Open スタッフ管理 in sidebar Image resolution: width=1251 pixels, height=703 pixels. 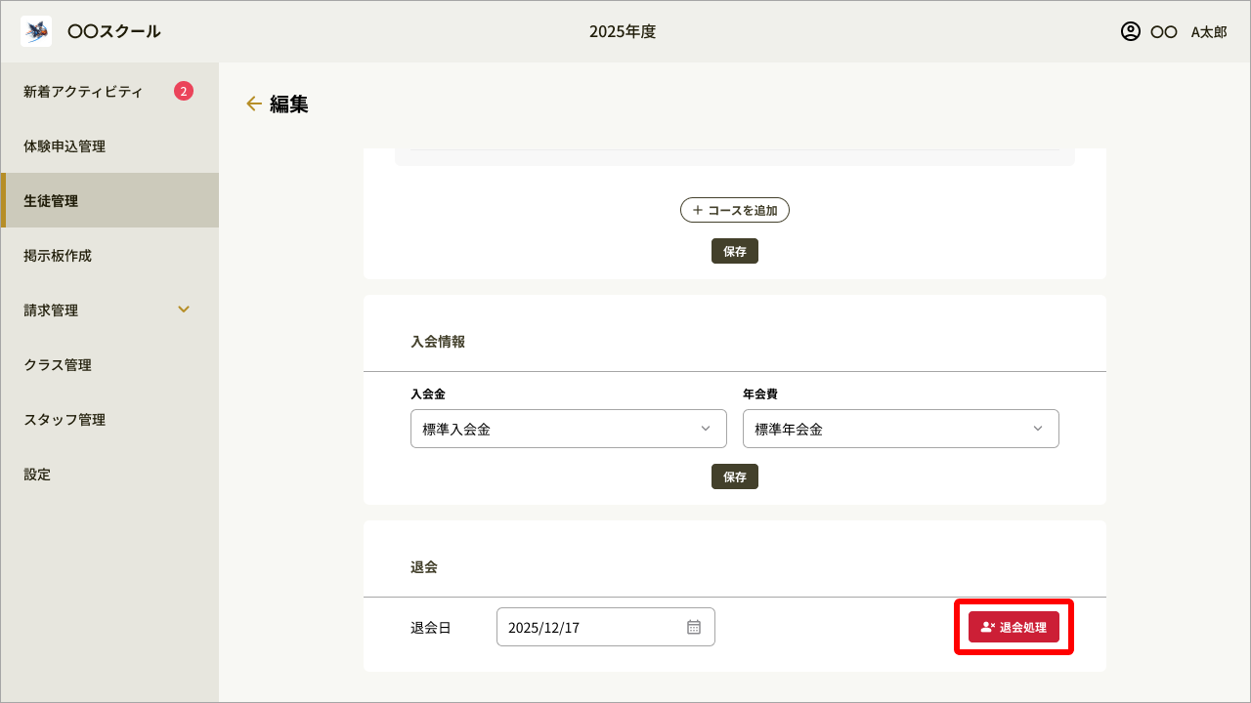click(65, 420)
